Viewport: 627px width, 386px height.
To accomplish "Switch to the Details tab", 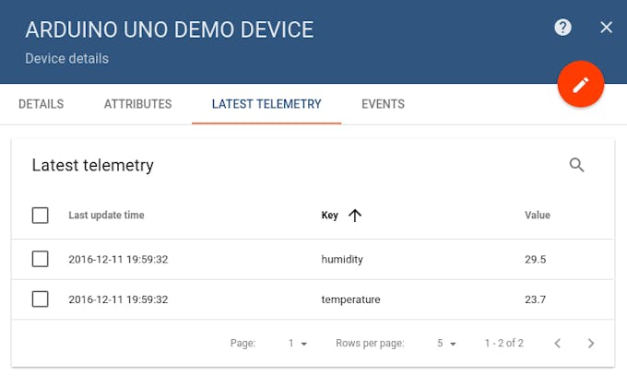I will (41, 104).
